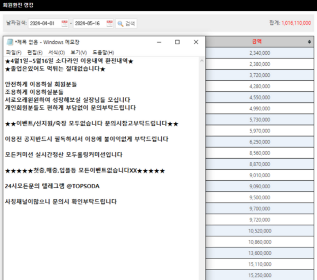Minimize the Notepad window
This screenshot has width=317, height=280.
[158, 42]
